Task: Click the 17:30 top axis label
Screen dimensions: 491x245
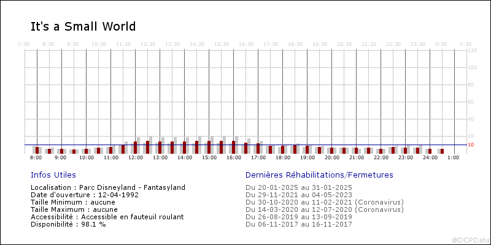Action: (x=271, y=44)
